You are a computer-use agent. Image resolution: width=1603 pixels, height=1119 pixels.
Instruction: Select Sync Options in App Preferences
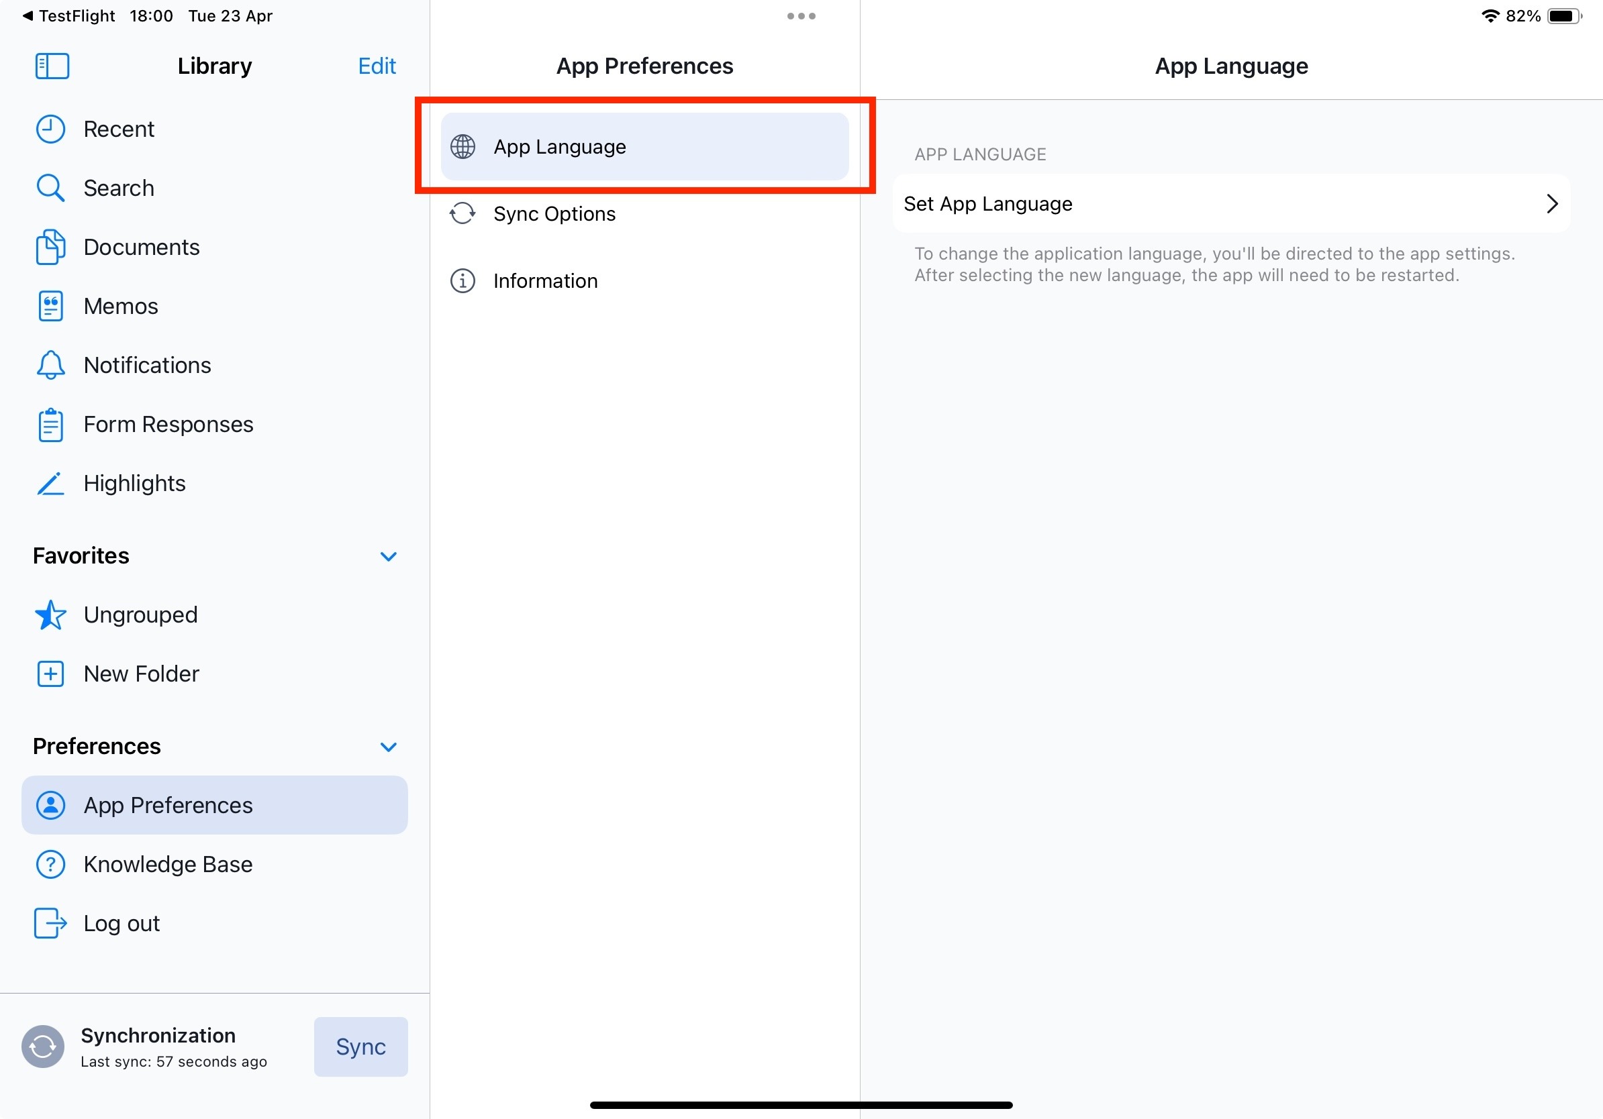pyautogui.click(x=554, y=213)
